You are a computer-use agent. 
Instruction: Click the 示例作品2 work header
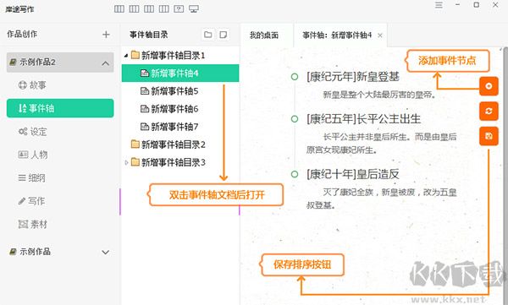[60, 63]
